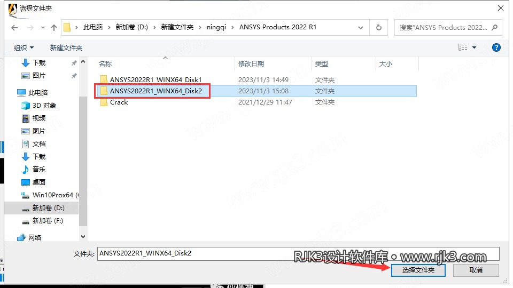The height and width of the screenshot is (288, 513).
Task: Open 图片 under 此电脑
Action: [x=39, y=131]
